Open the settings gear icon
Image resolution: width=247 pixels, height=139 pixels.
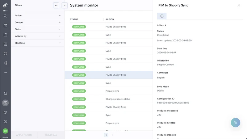(5, 112)
